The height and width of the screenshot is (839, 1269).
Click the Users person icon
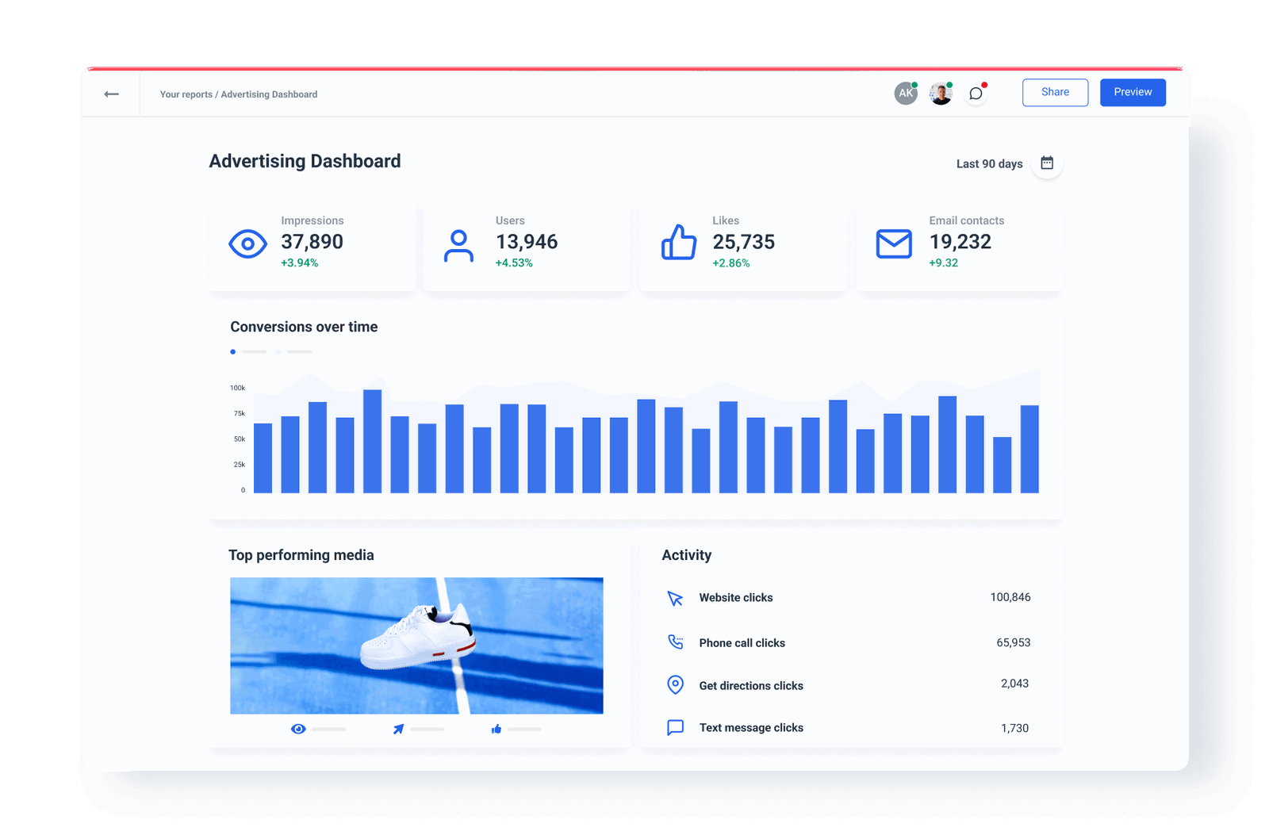458,243
